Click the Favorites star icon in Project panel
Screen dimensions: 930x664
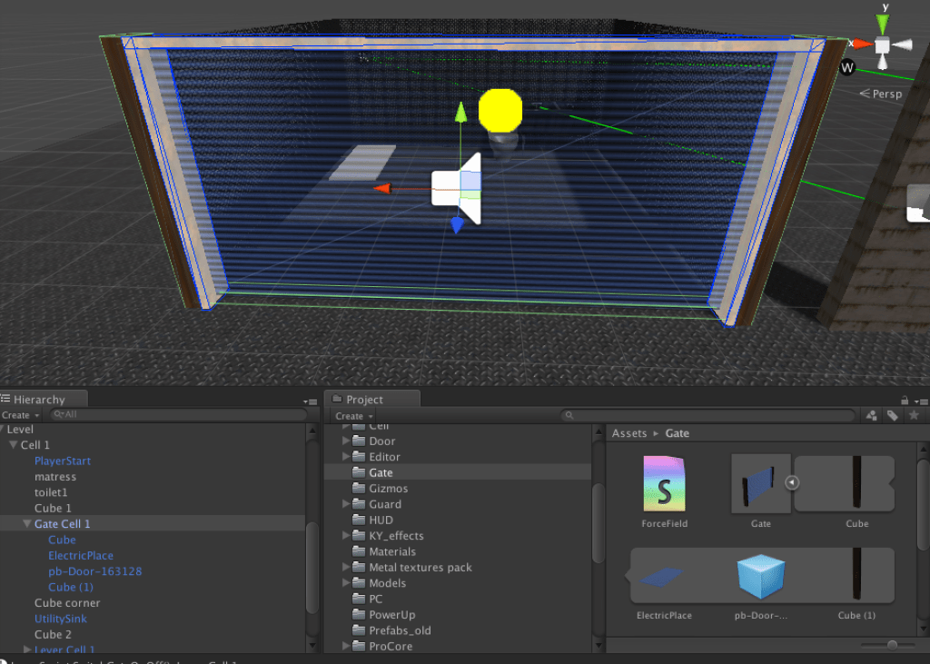915,416
